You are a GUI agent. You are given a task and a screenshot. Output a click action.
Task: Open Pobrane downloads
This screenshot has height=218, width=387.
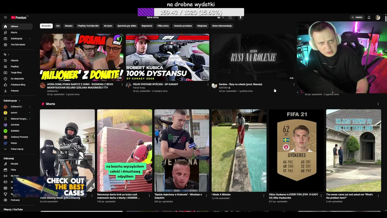(18, 91)
